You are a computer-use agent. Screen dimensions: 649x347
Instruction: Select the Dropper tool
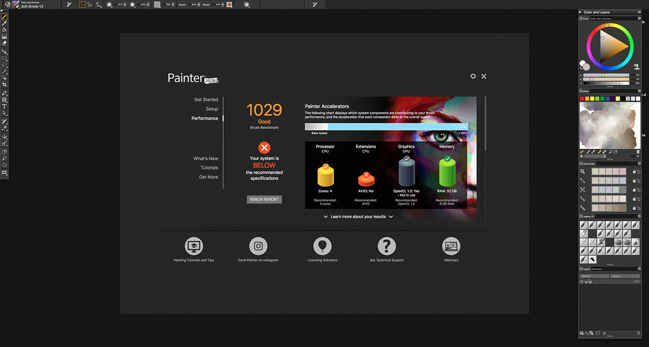[x=4, y=23]
